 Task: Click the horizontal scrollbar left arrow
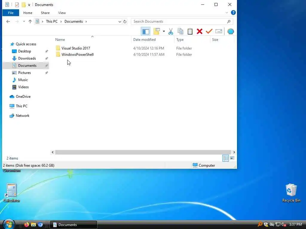pos(53,152)
